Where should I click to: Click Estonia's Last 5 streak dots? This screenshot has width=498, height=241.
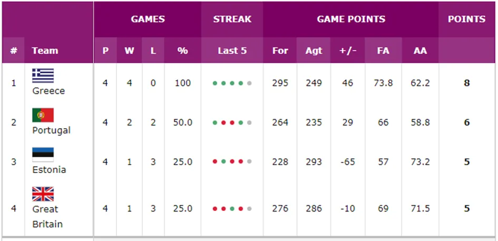pos(232,162)
